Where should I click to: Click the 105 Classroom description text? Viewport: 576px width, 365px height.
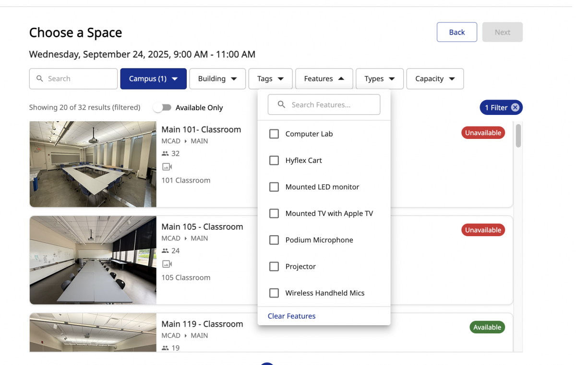point(186,278)
